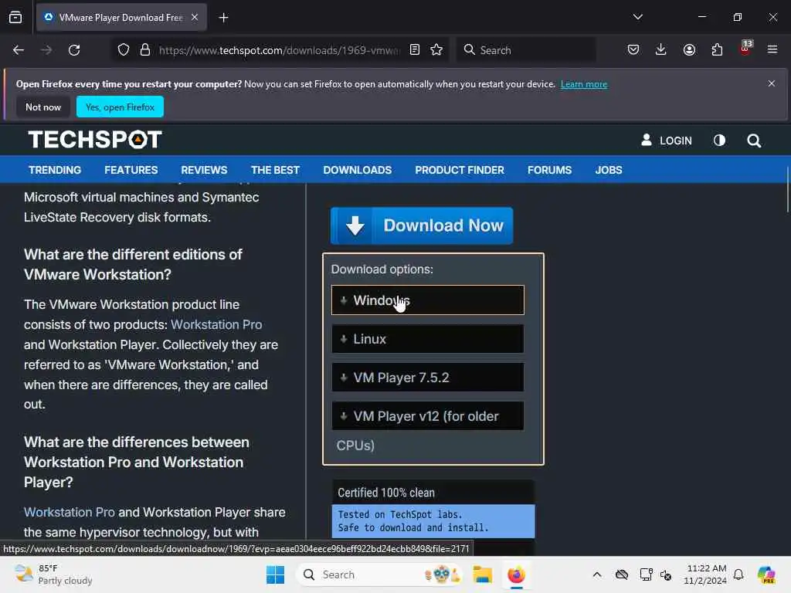Screen dimensions: 791x593
Task: Open the Firefox View icon
Action: tap(15, 17)
